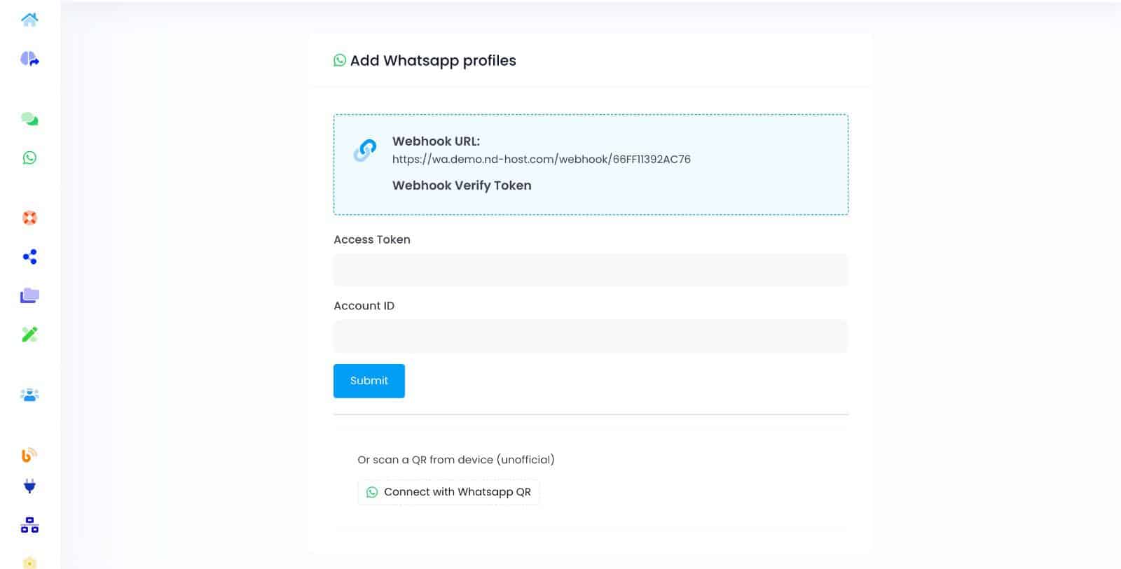Open the plug plugins icon

click(x=29, y=486)
